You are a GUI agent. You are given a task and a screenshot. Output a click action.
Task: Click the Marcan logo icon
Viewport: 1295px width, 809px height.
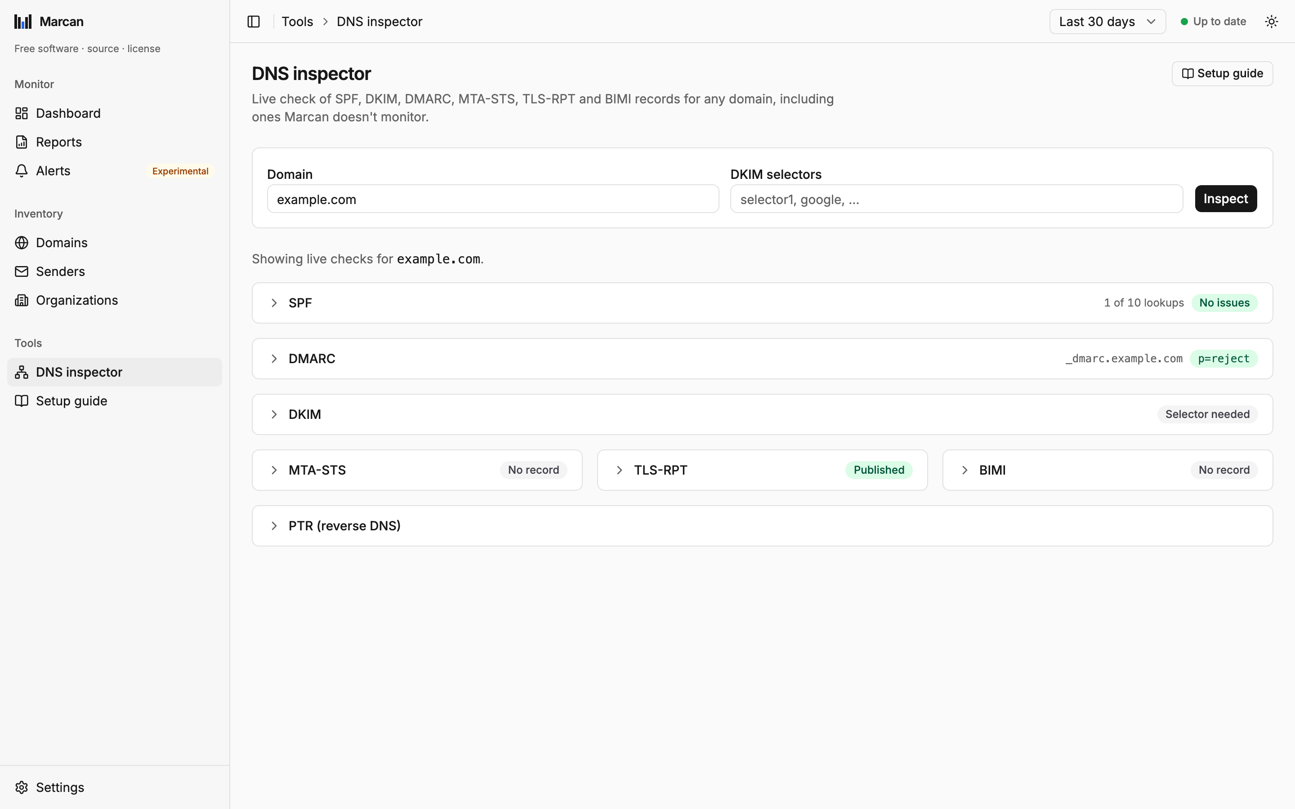(x=22, y=22)
